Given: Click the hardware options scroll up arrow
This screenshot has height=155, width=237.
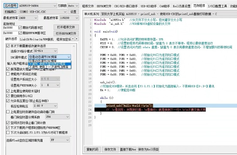Looking at the screenshot, I should point(74,46).
